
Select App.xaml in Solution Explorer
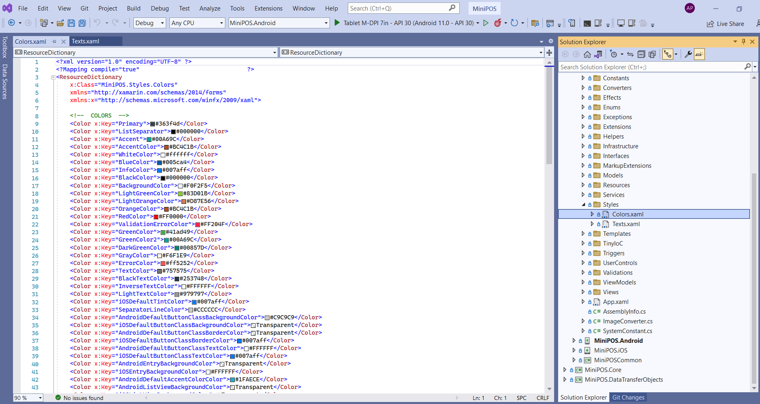pyautogui.click(x=615, y=302)
